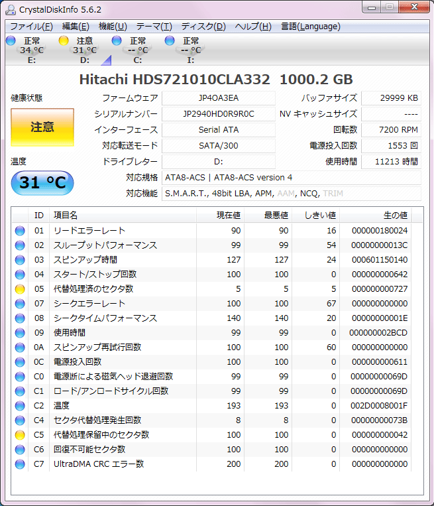
Task: Open the テーマ(T) menu
Action: [x=154, y=27]
